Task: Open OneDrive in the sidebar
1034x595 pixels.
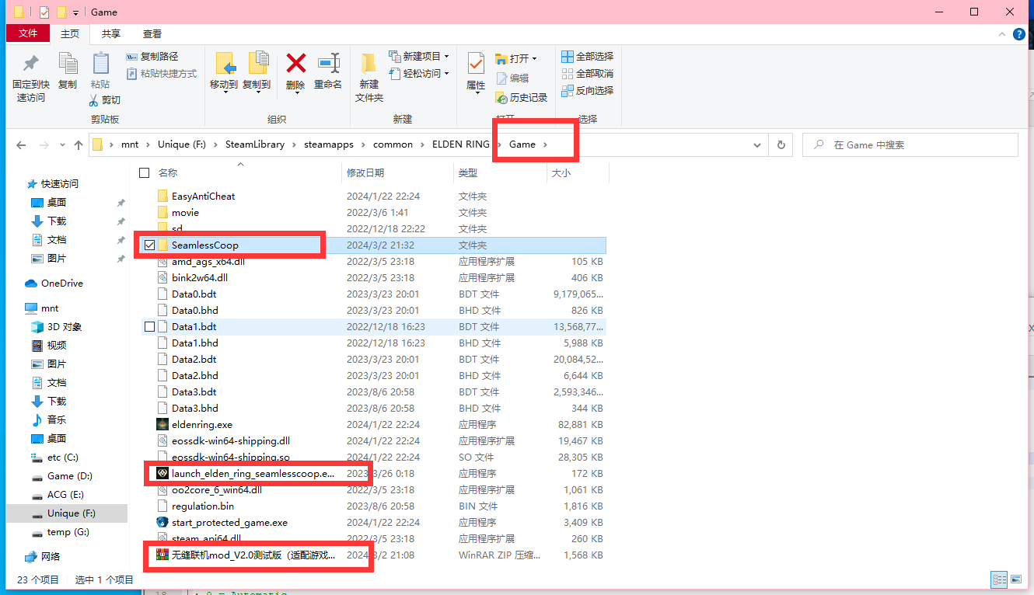Action: tap(61, 284)
